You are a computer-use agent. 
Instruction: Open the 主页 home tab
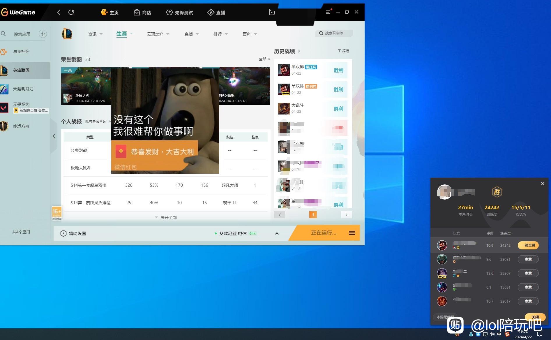pos(110,12)
